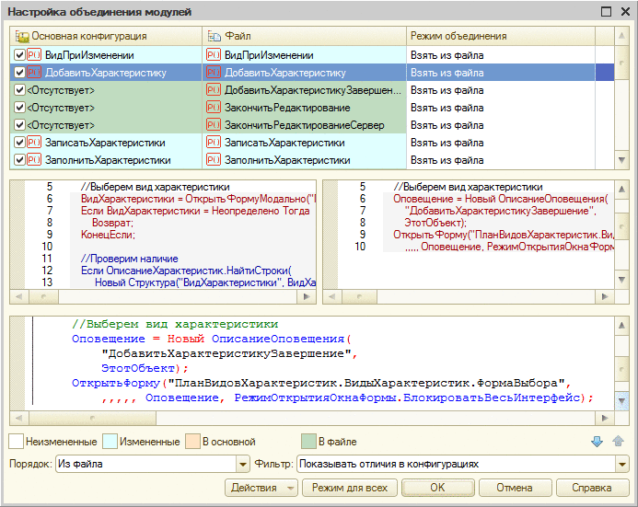638x507 pixels.
Task: Click procedure icon of ВидПриИзменении in main configuration
Action: [x=35, y=55]
